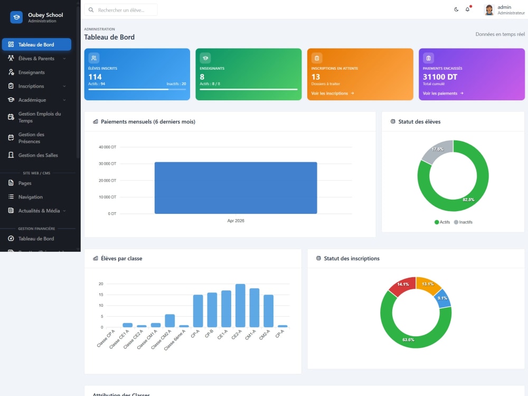Click the Gestion des Présences calendar icon
528x396 pixels.
point(11,138)
